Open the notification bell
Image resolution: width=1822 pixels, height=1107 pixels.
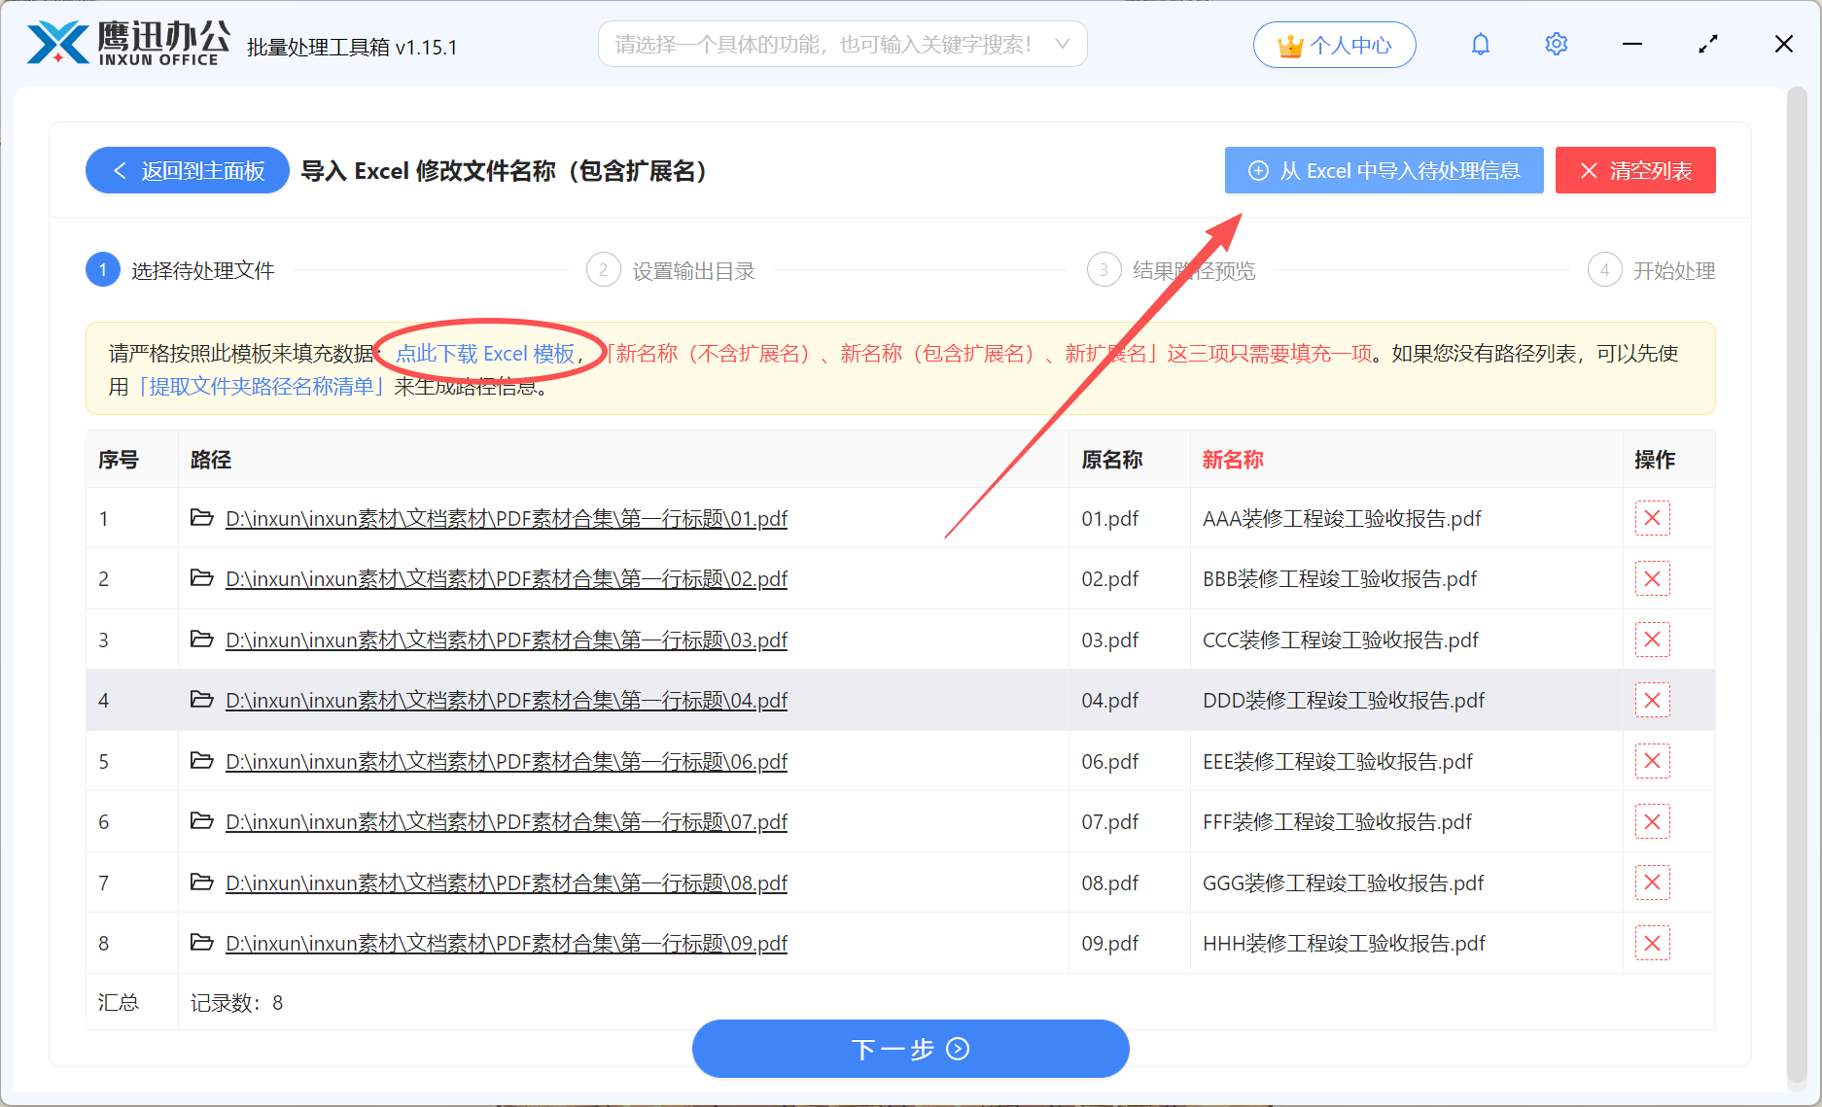1481,44
